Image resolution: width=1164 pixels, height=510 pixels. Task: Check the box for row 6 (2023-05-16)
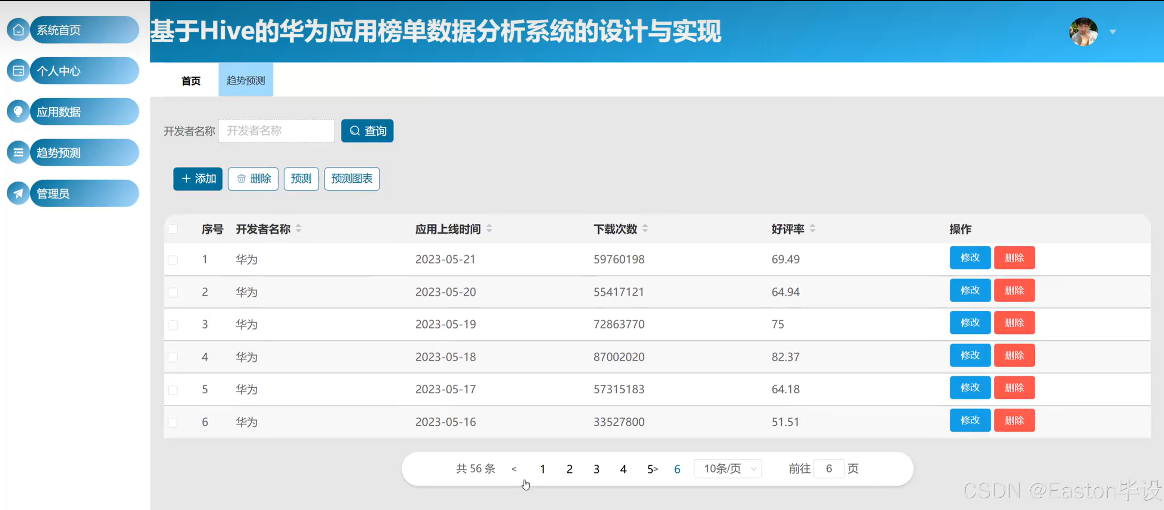[x=172, y=422]
